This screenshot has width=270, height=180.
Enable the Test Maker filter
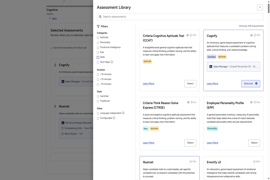[98, 62]
